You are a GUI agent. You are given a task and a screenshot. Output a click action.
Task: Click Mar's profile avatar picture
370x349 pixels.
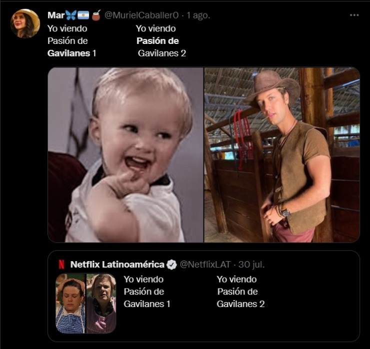click(x=25, y=23)
